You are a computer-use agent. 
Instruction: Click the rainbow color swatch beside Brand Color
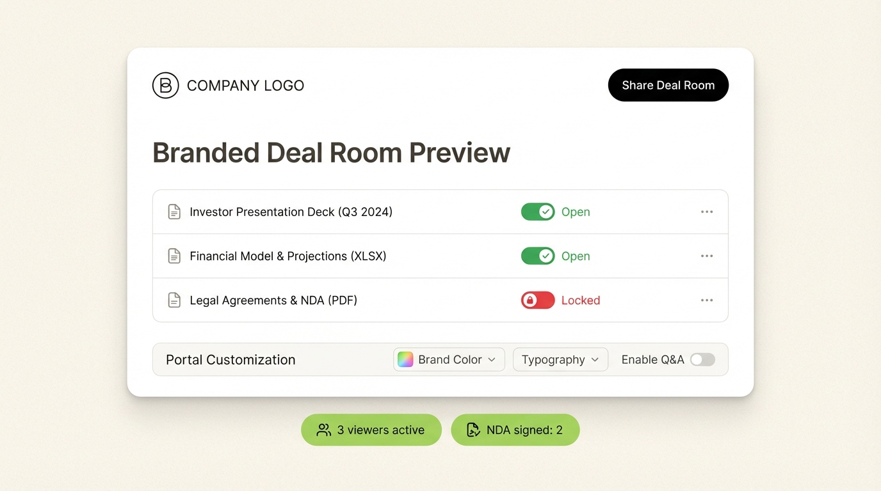(x=405, y=359)
